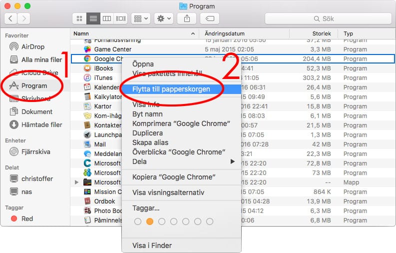Choose Visa i Finder
The width and height of the screenshot is (396, 253).
(181, 245)
